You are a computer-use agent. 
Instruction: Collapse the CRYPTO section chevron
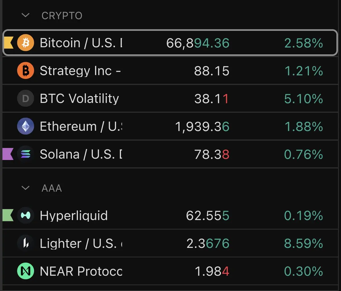point(26,15)
